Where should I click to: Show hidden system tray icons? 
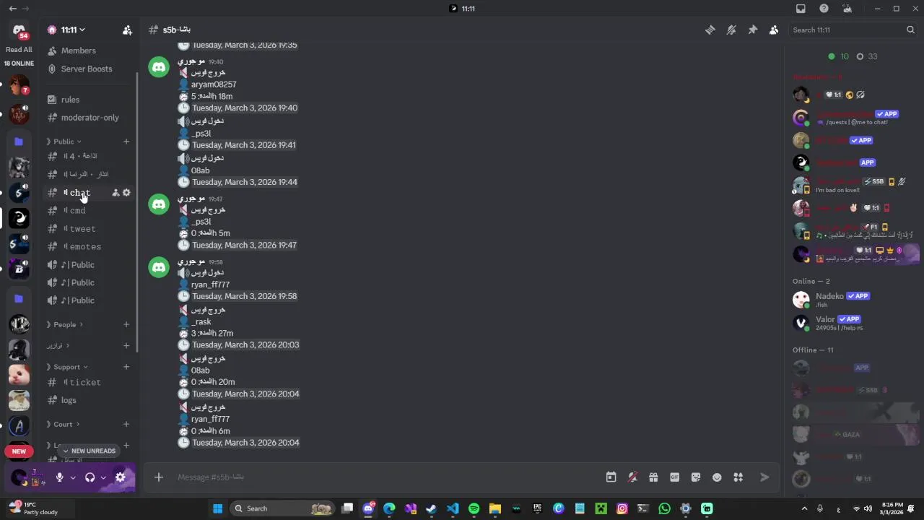pyautogui.click(x=804, y=508)
